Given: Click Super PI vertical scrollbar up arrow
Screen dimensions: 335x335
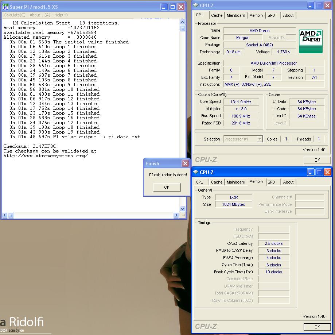Looking at the screenshot, I should [x=183, y=22].
